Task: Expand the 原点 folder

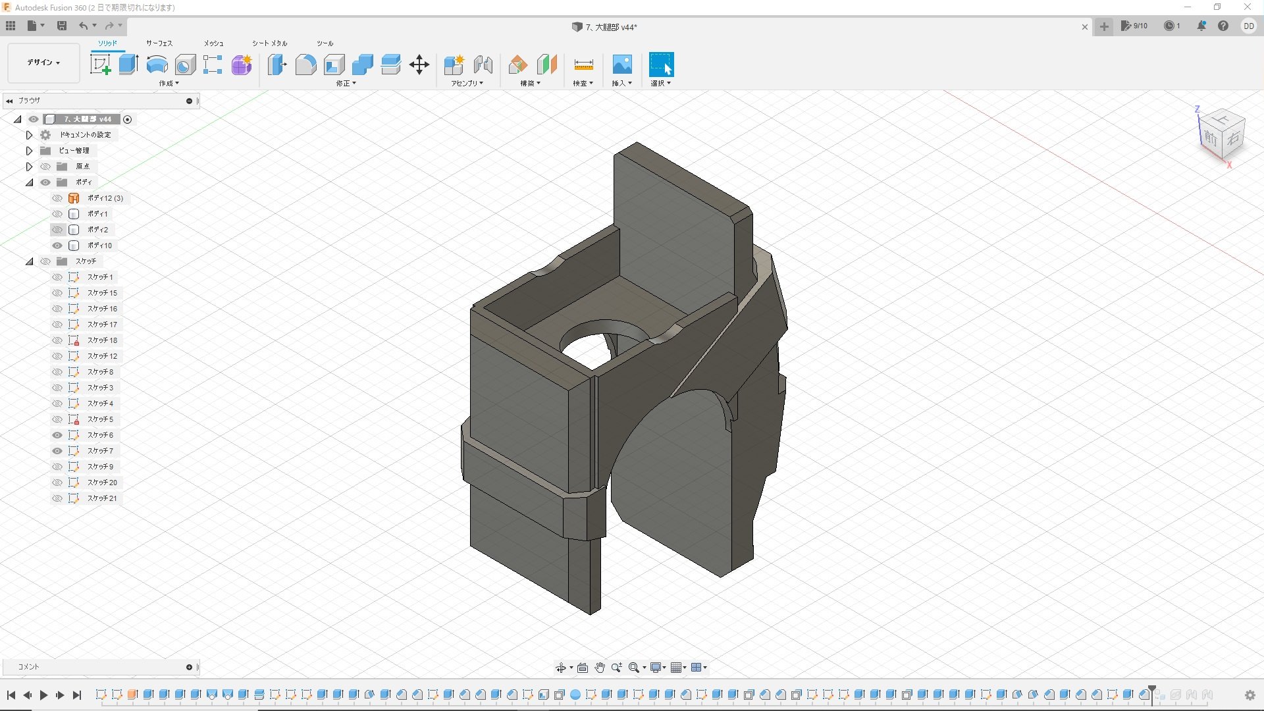Action: click(29, 167)
